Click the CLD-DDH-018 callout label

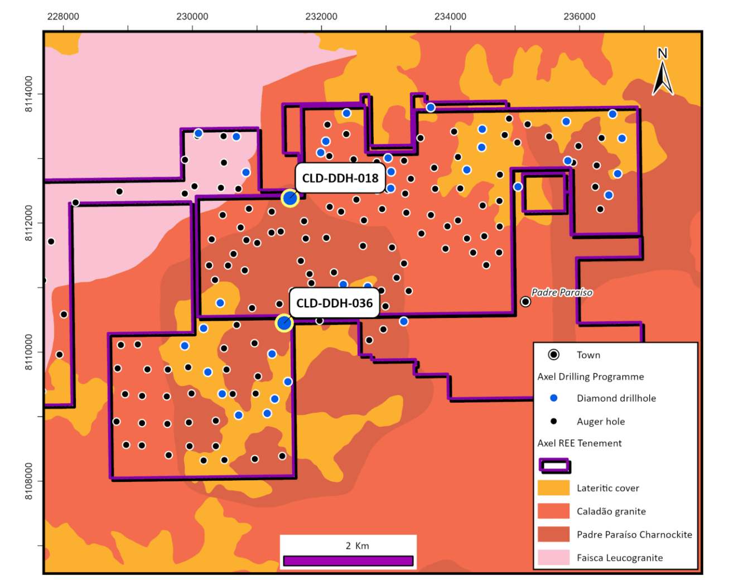coord(340,178)
